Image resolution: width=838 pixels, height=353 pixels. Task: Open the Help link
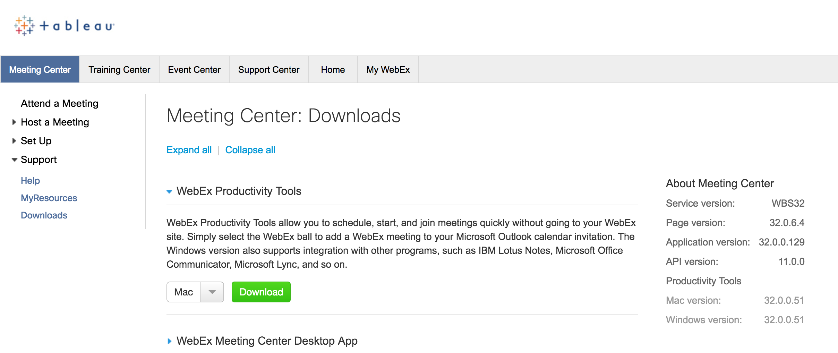point(30,181)
